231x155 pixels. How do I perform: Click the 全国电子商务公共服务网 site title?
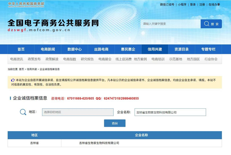click(x=53, y=23)
